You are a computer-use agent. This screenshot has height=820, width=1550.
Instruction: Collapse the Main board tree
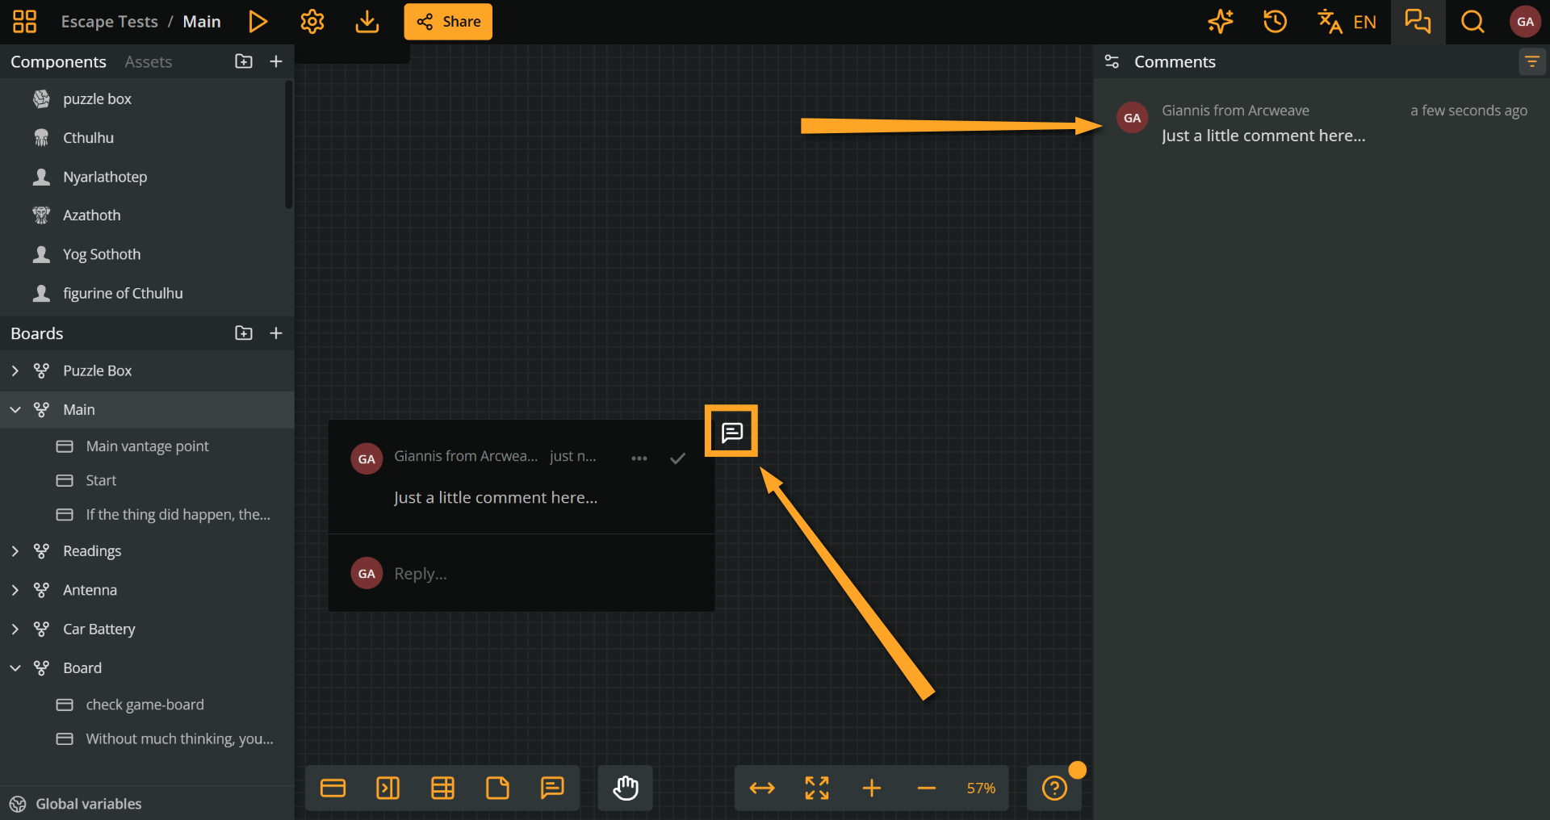point(15,410)
